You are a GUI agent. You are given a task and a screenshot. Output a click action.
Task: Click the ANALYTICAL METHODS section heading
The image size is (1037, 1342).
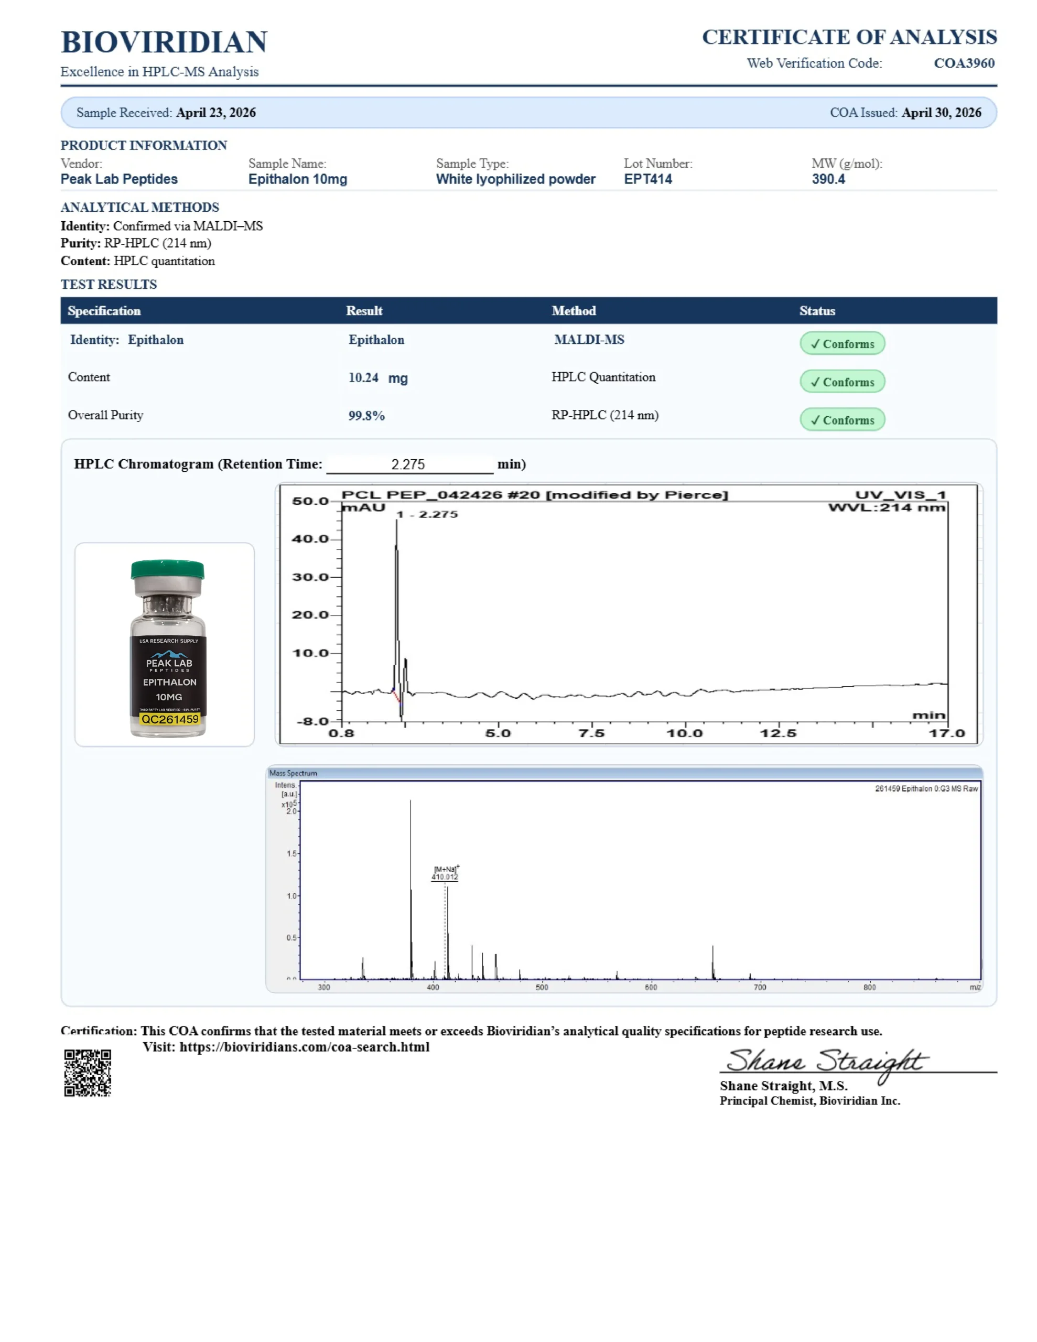139,207
